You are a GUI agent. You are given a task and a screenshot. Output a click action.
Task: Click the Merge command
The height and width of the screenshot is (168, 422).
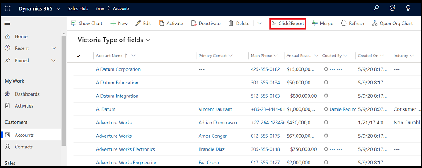pos(322,24)
